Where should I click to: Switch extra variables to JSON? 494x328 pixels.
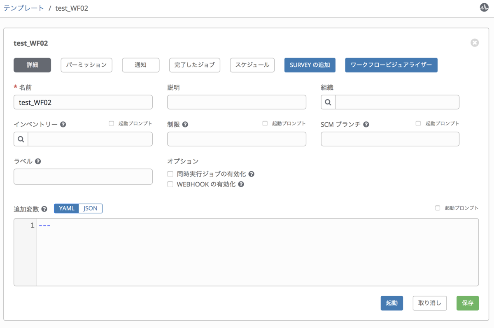[x=91, y=208]
